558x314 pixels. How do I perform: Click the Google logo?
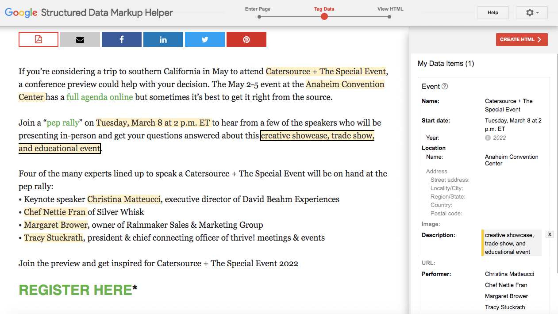tap(21, 13)
